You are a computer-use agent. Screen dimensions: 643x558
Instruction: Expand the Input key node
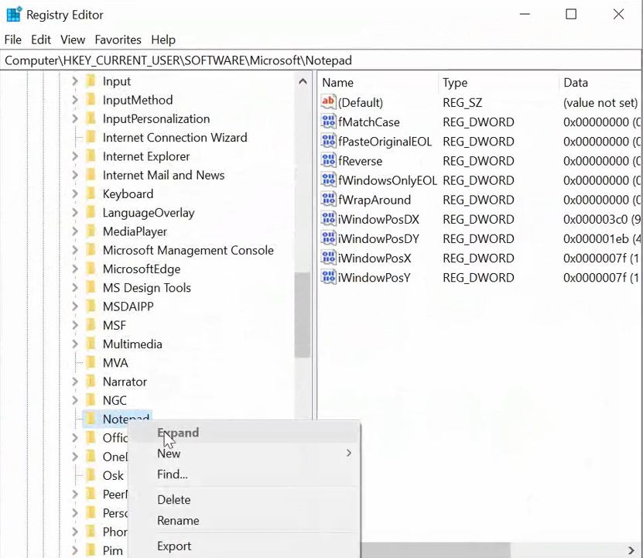pos(75,81)
